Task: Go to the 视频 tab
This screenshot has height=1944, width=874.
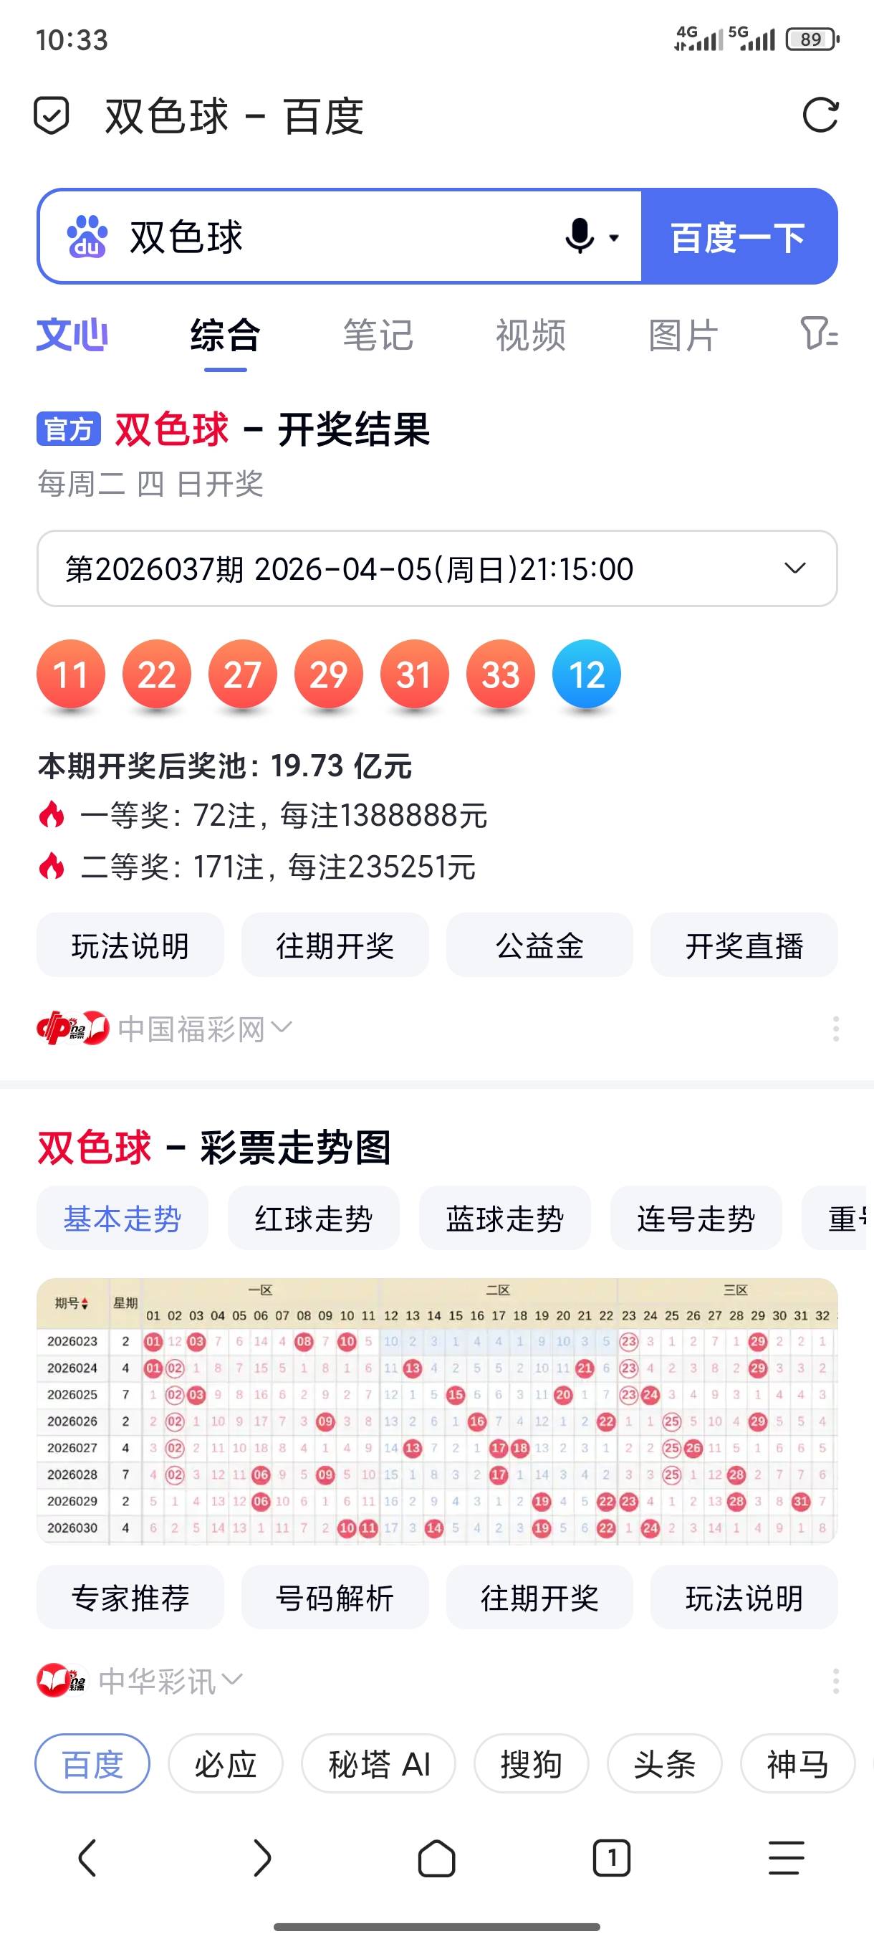Action: point(531,335)
